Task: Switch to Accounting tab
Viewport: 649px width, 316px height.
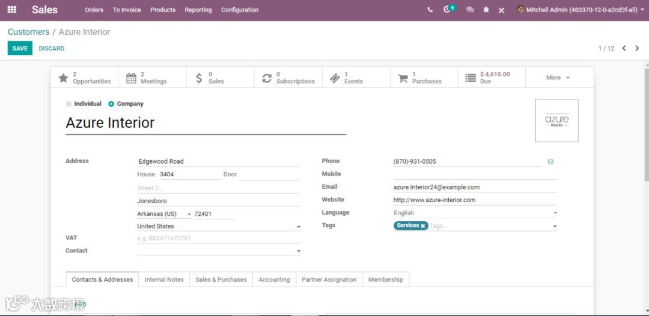Action: pyautogui.click(x=274, y=279)
